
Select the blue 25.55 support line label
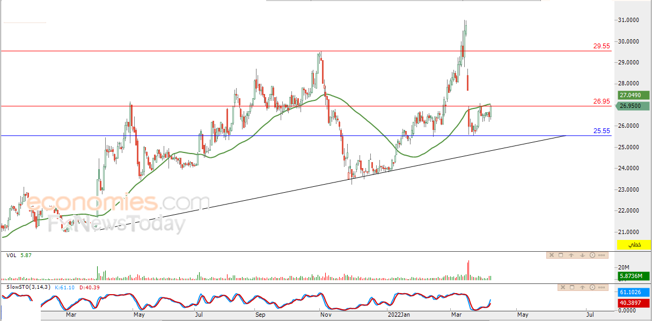tap(602, 130)
